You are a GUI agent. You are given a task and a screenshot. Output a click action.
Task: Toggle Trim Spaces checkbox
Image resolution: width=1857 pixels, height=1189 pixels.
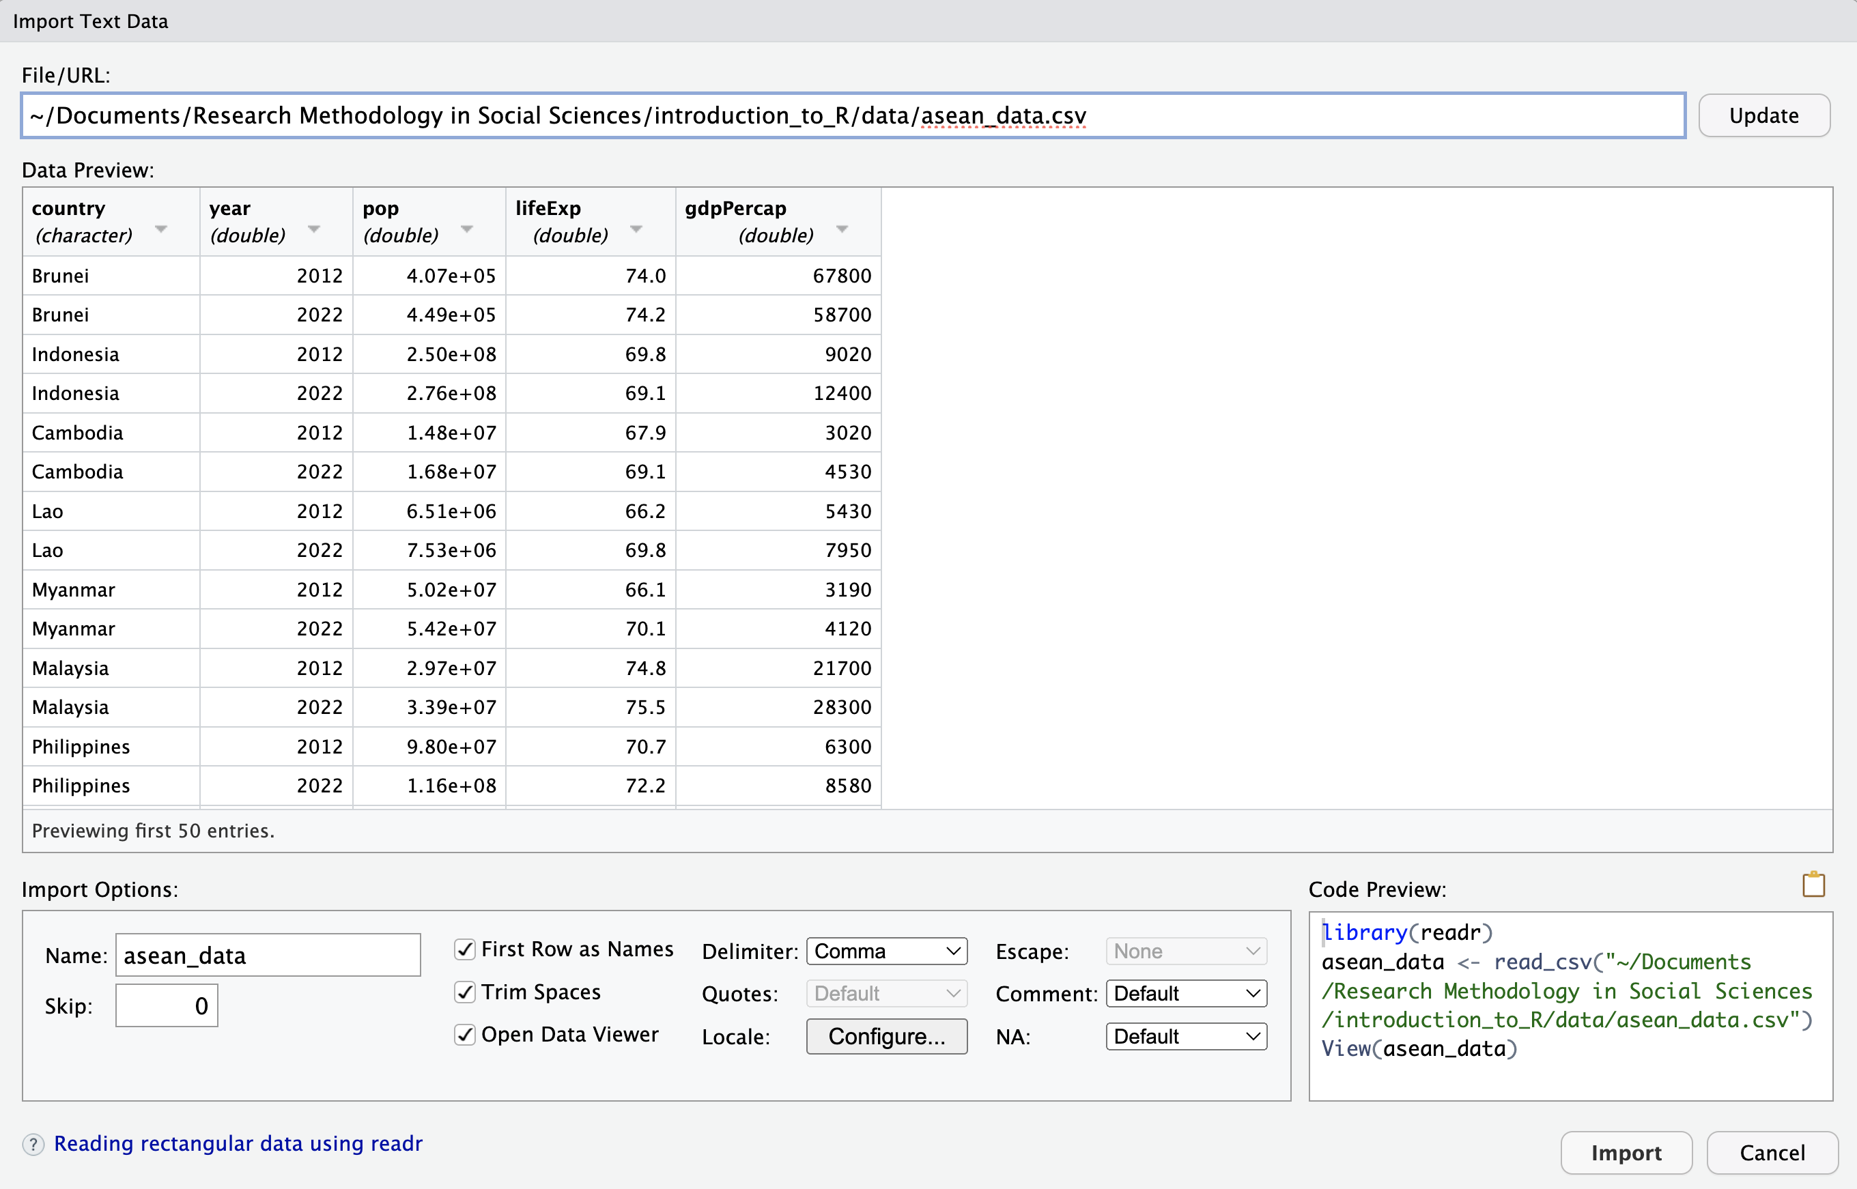[465, 992]
